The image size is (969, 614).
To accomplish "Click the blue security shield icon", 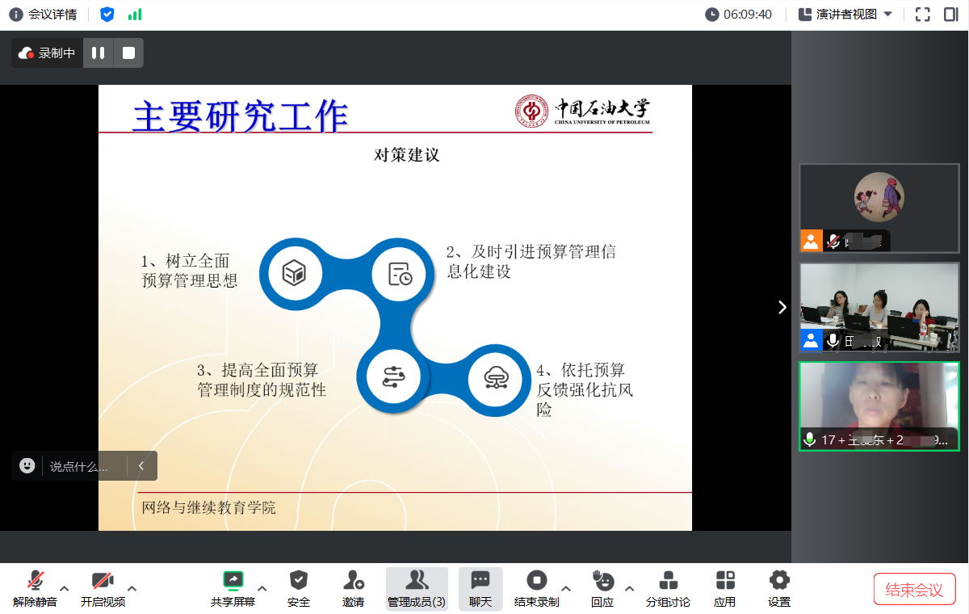I will [107, 15].
